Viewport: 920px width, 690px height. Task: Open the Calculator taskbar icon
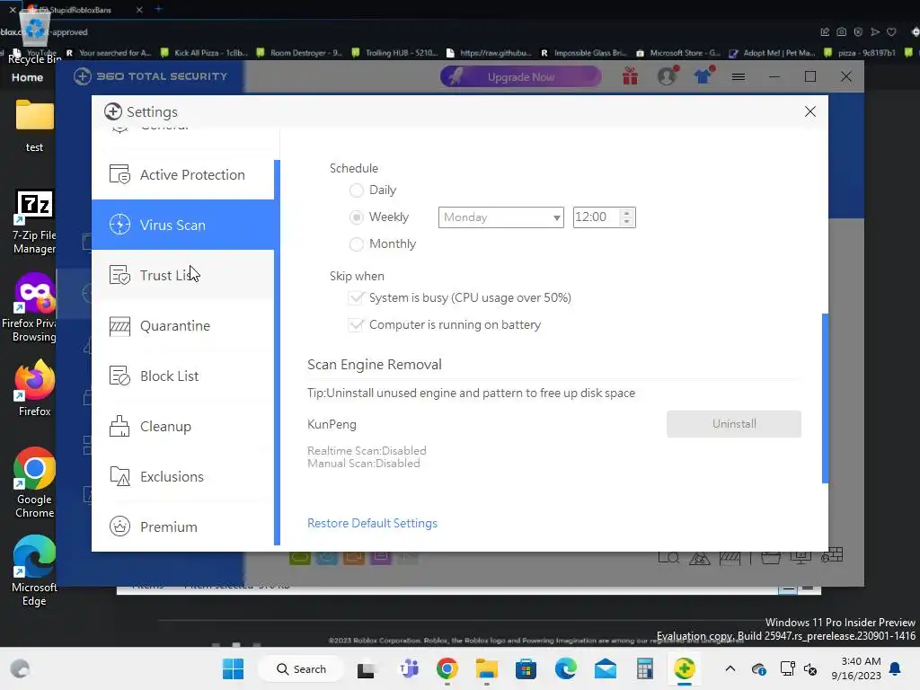(645, 668)
